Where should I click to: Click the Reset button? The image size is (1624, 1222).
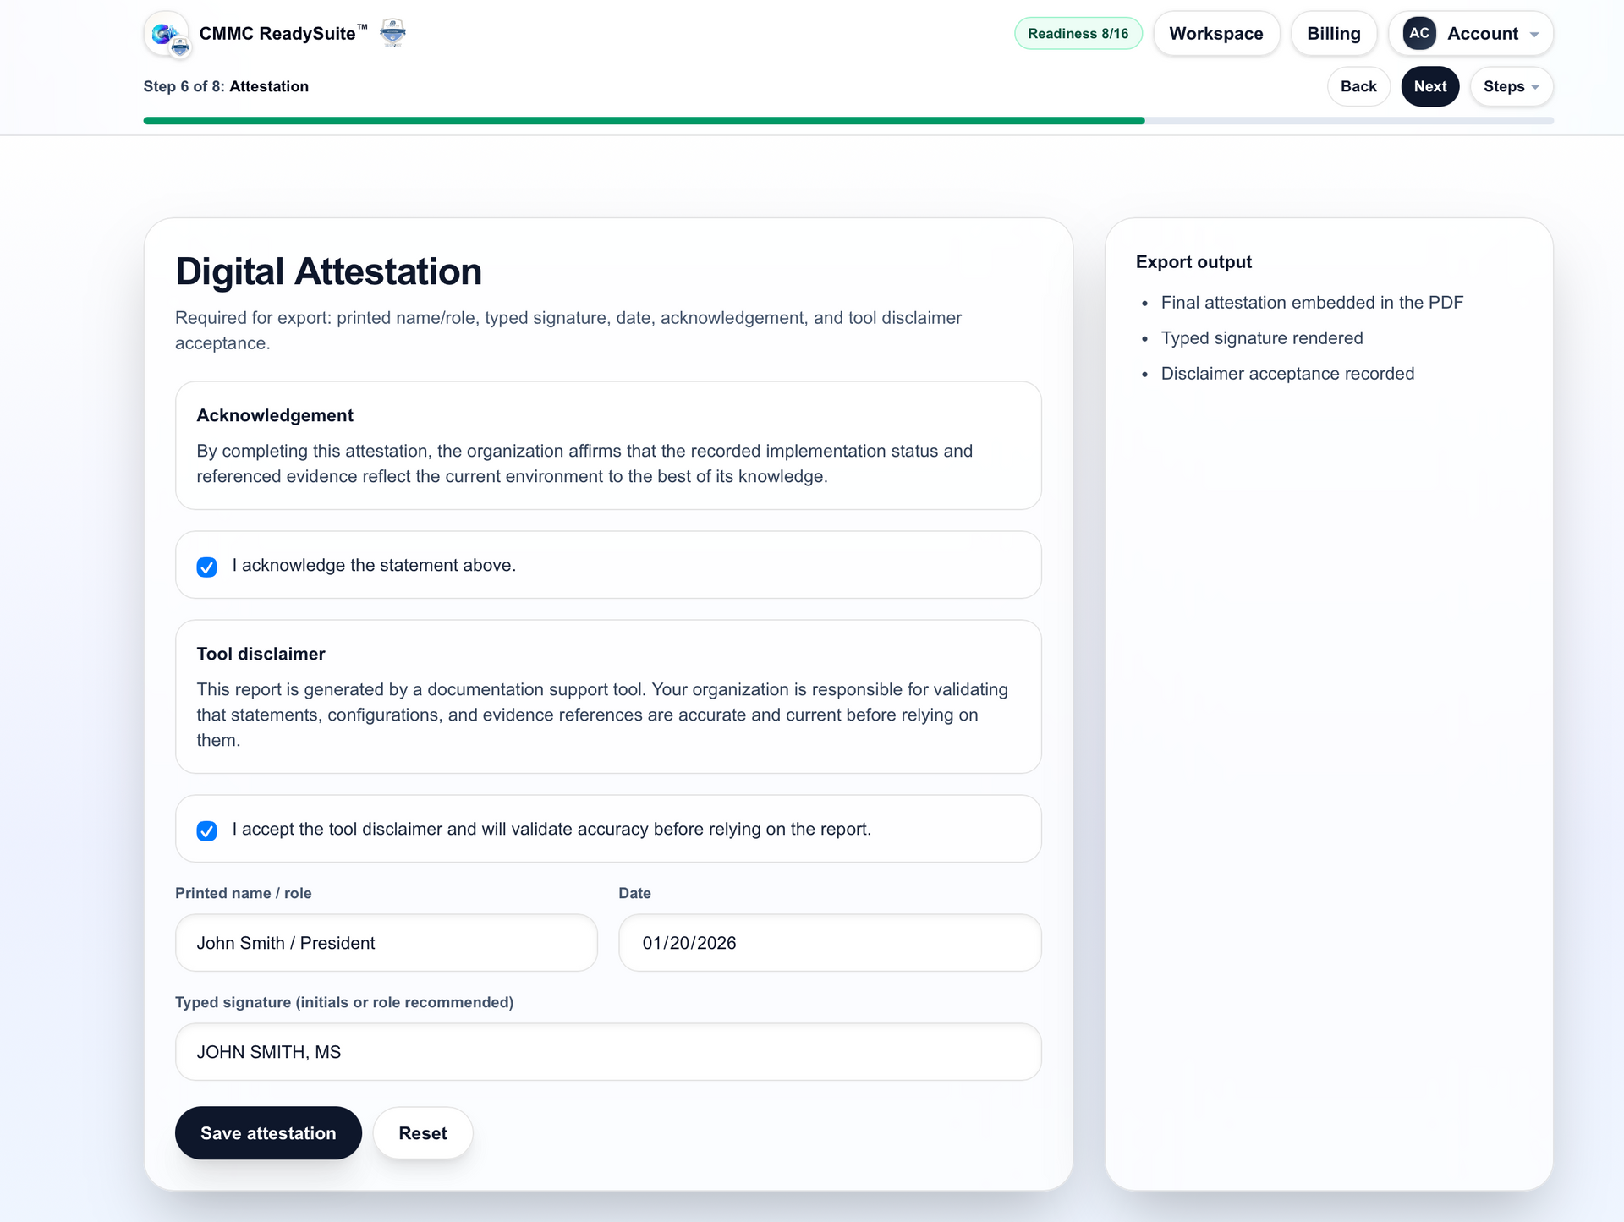point(422,1133)
